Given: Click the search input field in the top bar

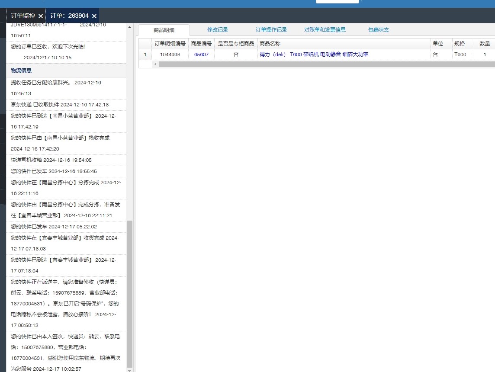Looking at the screenshot, I should point(337,1).
